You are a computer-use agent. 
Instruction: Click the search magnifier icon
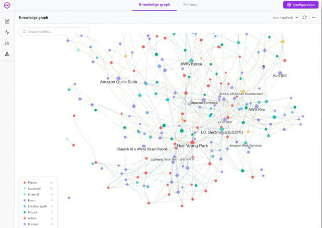(x=24, y=32)
